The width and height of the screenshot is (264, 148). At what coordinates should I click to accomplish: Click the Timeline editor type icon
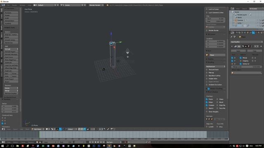point(3,142)
